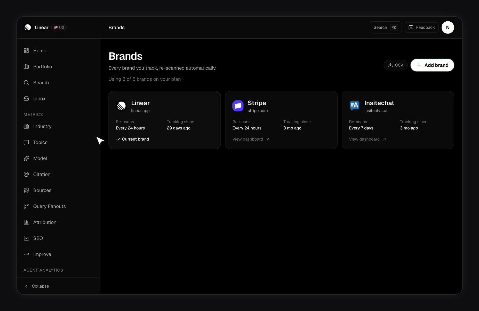The width and height of the screenshot is (479, 311).
Task: Select Attribution in sidebar
Action: (58, 222)
